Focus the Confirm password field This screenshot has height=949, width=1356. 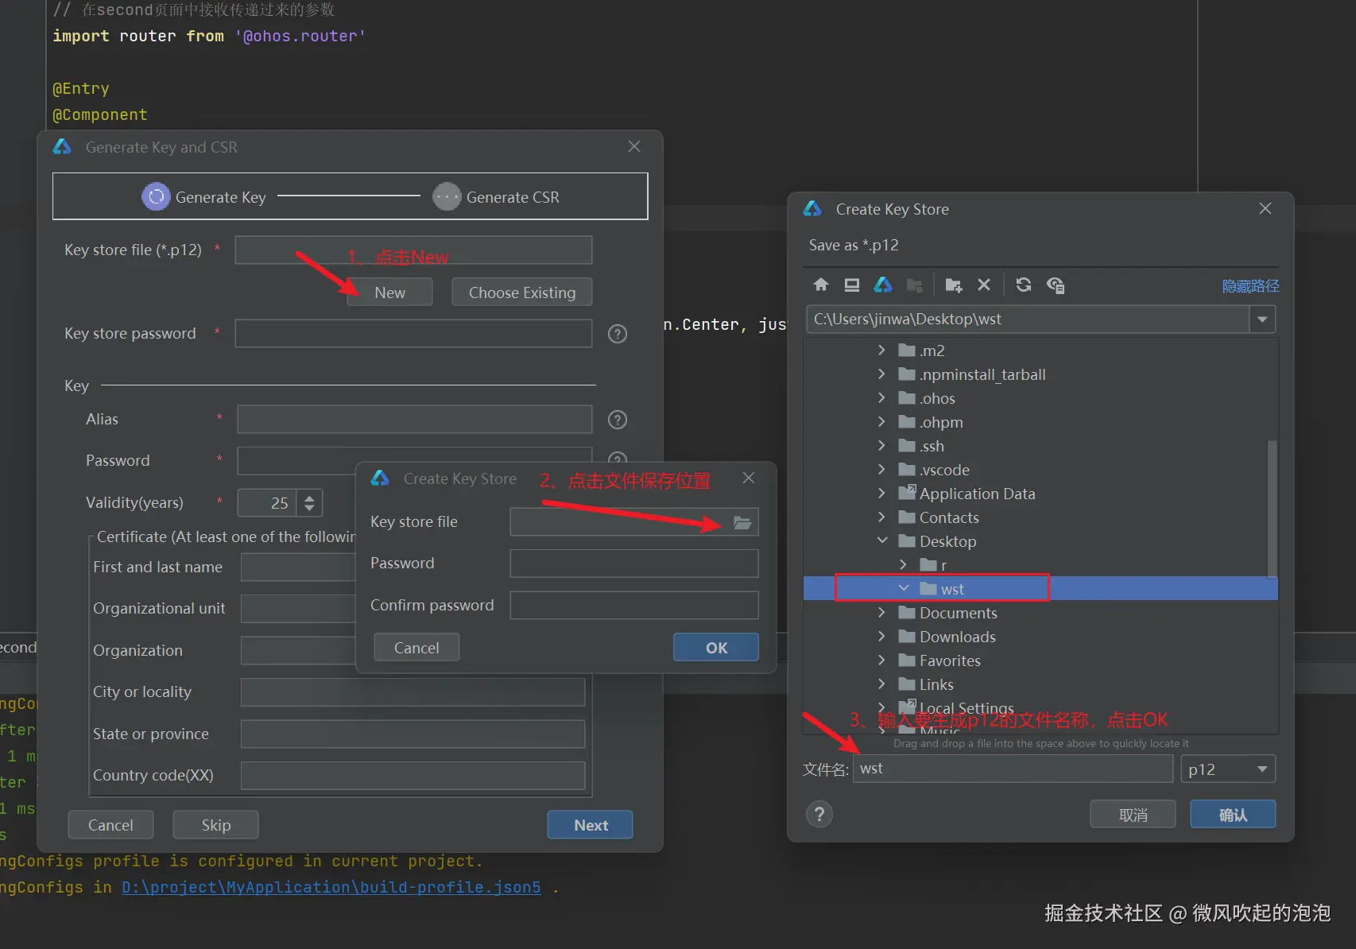coord(634,605)
